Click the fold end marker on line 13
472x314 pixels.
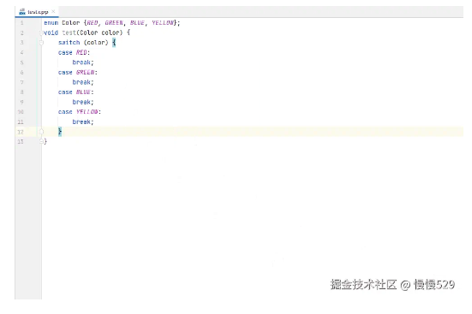[41, 142]
